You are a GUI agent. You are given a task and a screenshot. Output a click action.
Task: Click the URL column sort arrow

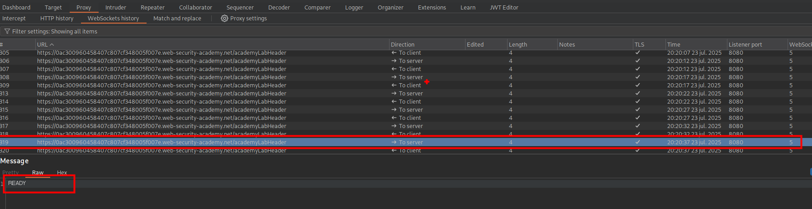point(52,45)
